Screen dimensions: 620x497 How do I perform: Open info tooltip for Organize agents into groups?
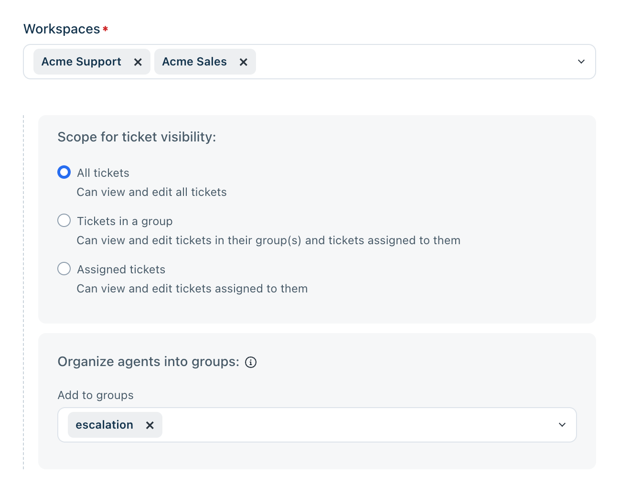[251, 362]
